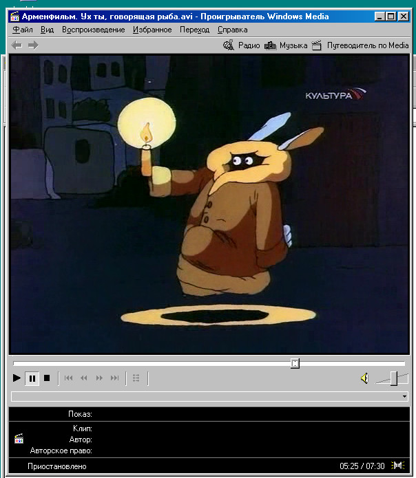Click the volume slider thumb

pos(394,378)
